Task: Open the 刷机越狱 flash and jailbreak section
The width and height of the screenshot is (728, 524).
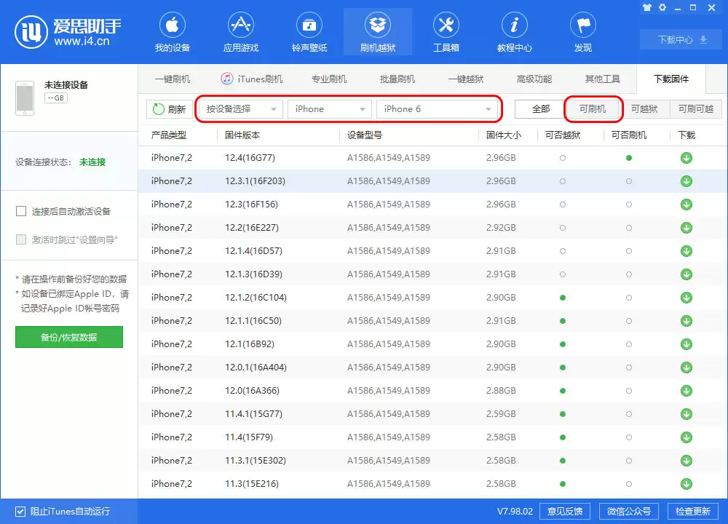Action: click(377, 32)
